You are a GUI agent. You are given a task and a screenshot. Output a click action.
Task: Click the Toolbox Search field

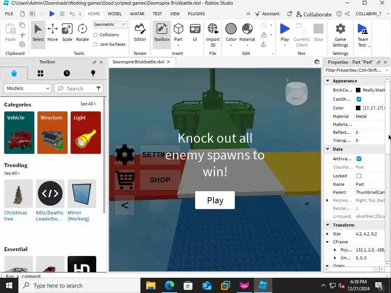point(79,89)
